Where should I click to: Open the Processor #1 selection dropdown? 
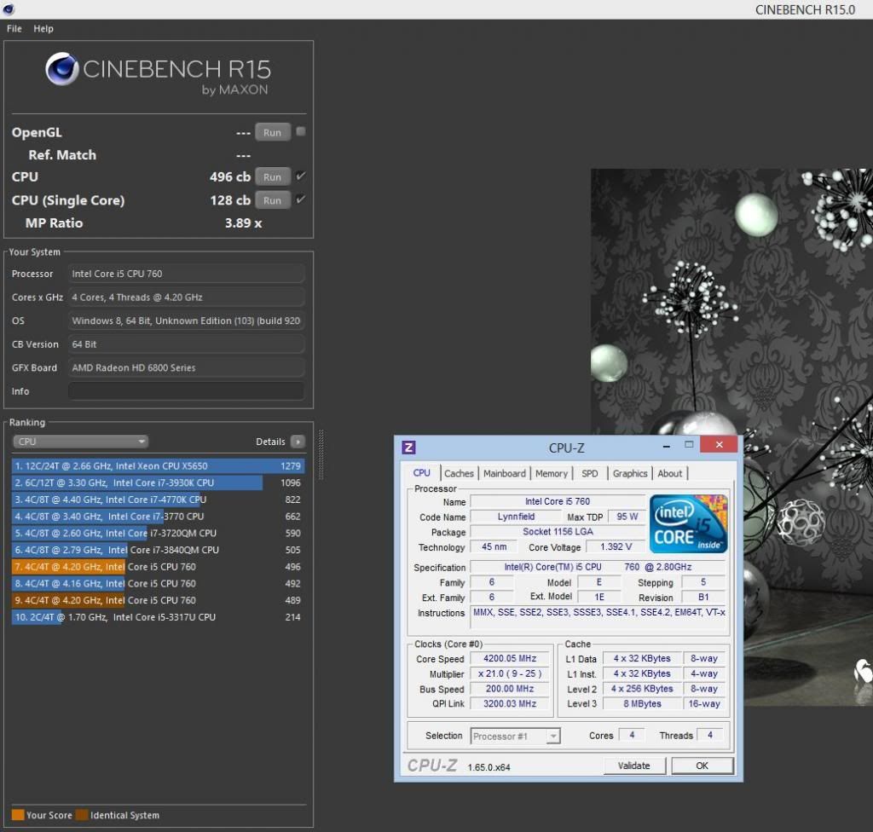tap(515, 736)
